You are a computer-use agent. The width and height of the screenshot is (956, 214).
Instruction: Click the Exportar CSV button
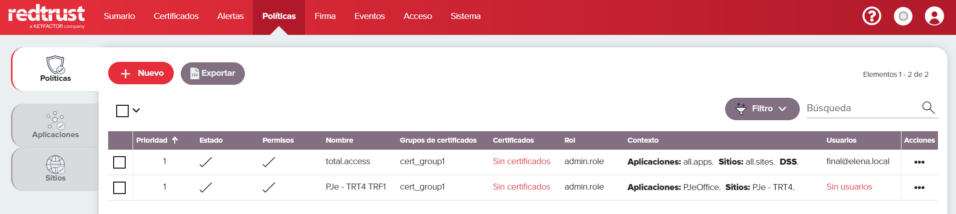point(213,73)
